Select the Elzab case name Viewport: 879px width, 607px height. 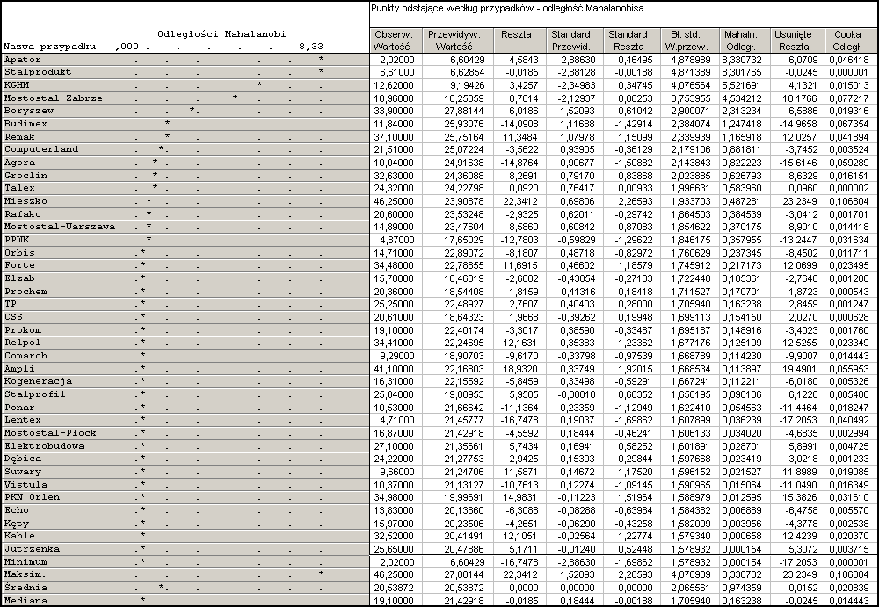[19, 278]
